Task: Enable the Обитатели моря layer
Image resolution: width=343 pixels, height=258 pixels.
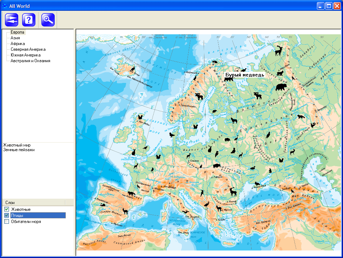Action: tap(6, 222)
